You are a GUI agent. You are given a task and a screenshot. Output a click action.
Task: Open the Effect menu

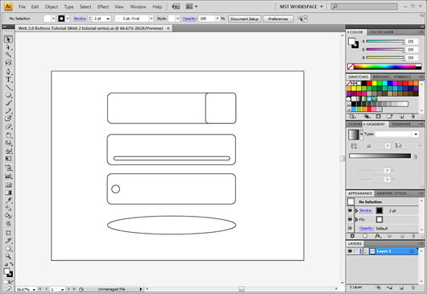[x=103, y=6]
